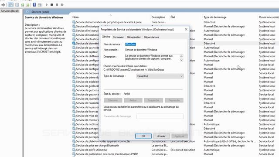Click the highlighted WbioSrvc service name field
The width and height of the screenshot is (279, 157).
(131, 44)
